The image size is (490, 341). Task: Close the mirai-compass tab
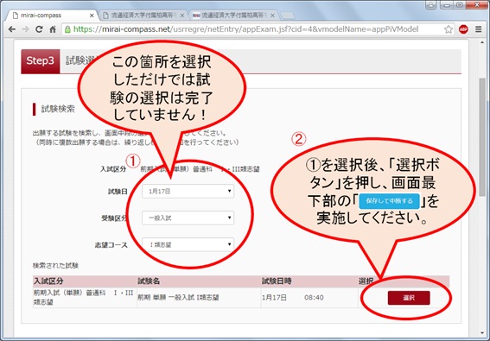(92, 16)
